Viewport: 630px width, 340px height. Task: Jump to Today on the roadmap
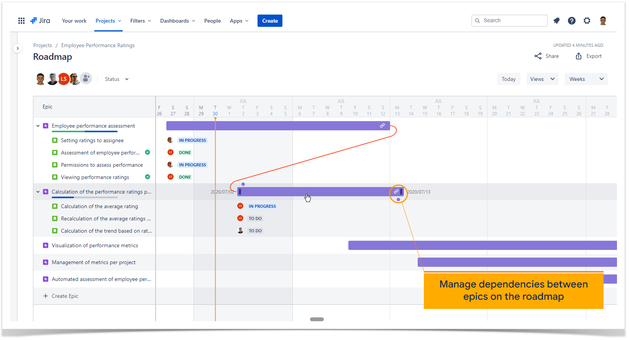click(509, 79)
